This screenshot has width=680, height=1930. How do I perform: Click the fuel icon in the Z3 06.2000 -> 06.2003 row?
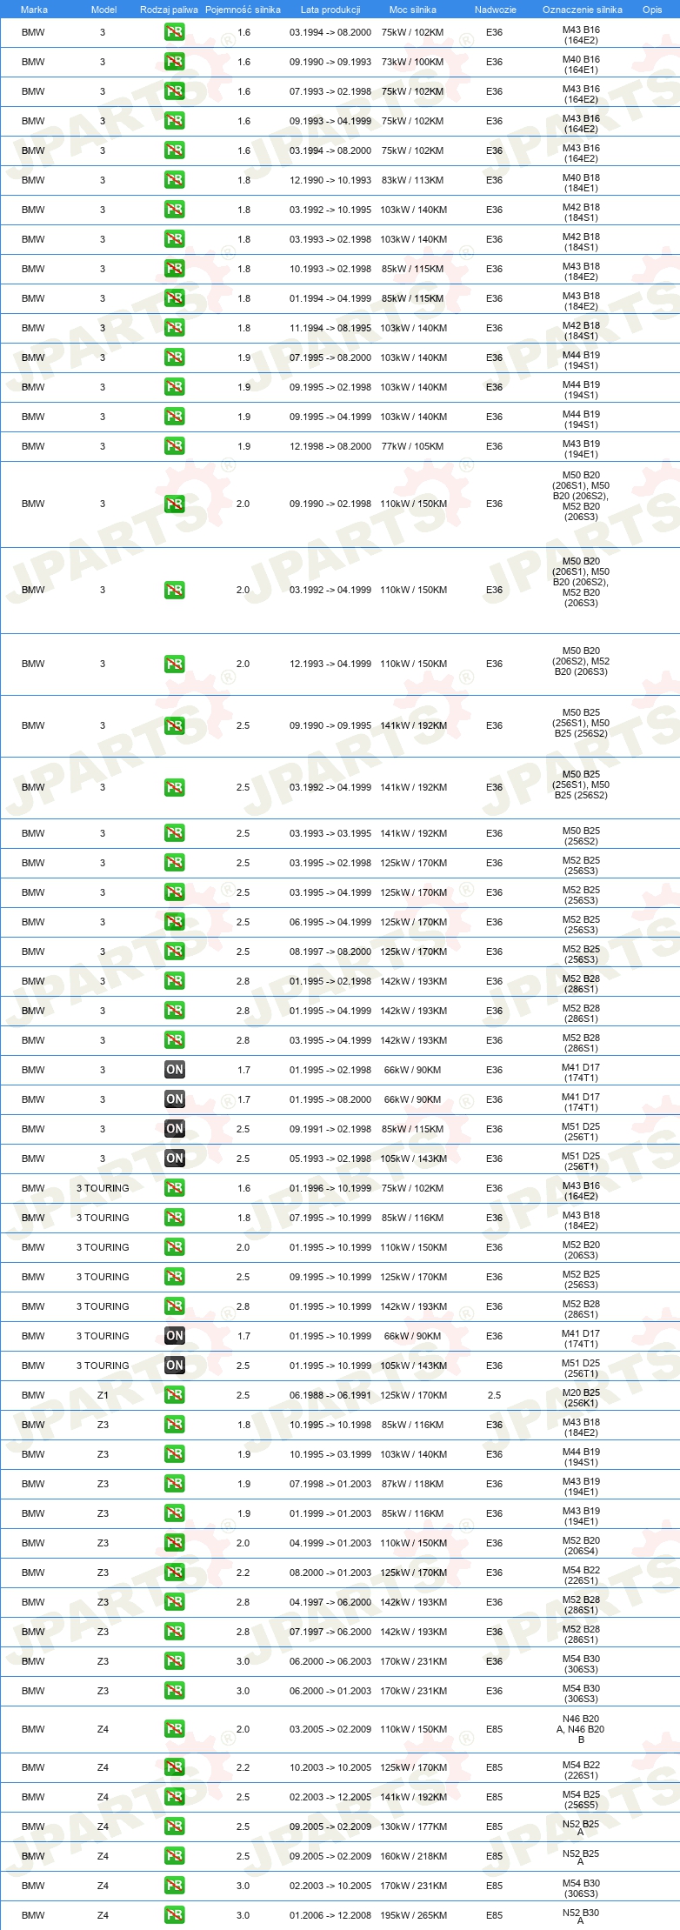(174, 1661)
